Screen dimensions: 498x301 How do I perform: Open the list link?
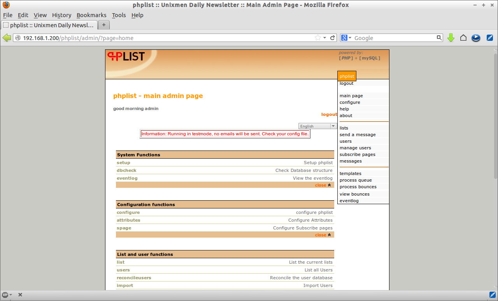pos(121,262)
